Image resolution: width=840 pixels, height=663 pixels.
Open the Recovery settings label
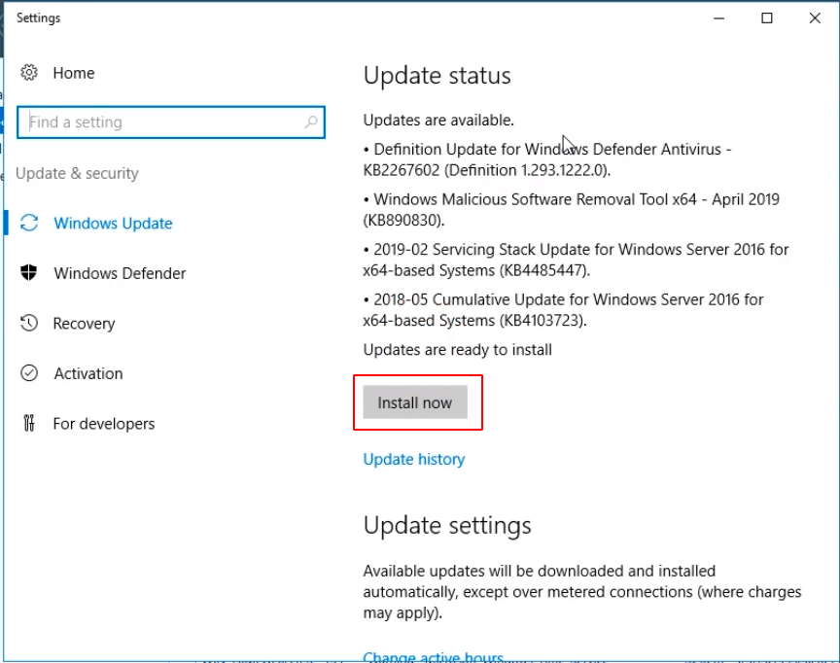84,324
